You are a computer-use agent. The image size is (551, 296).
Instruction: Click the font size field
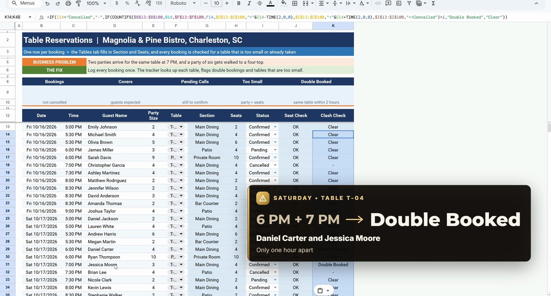[x=216, y=3]
